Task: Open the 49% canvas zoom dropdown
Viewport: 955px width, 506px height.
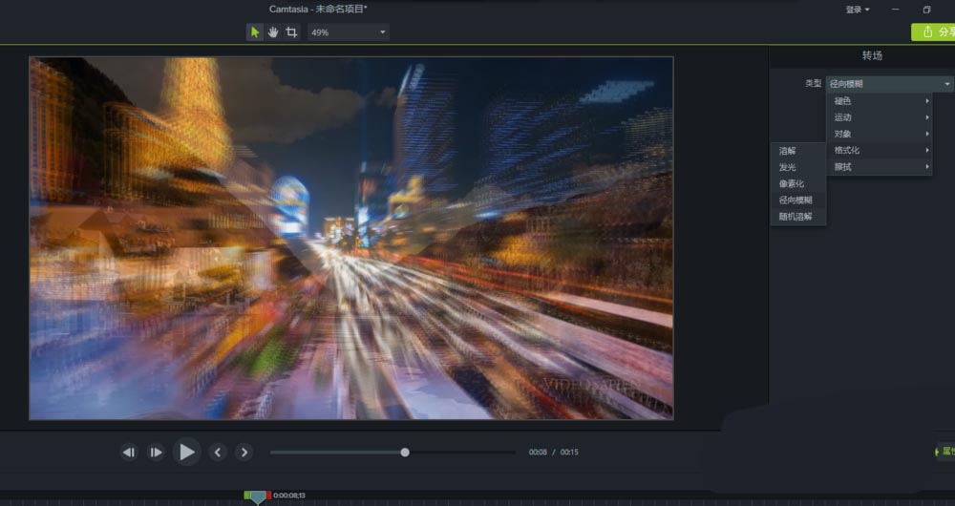Action: click(x=349, y=32)
